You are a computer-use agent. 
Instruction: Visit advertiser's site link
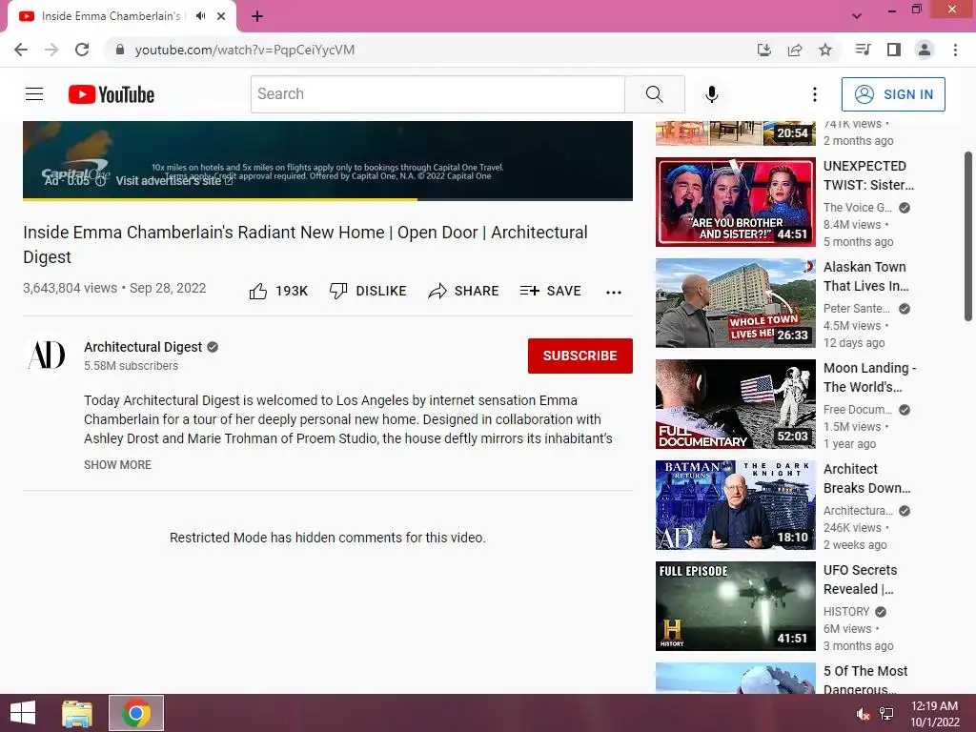click(174, 180)
